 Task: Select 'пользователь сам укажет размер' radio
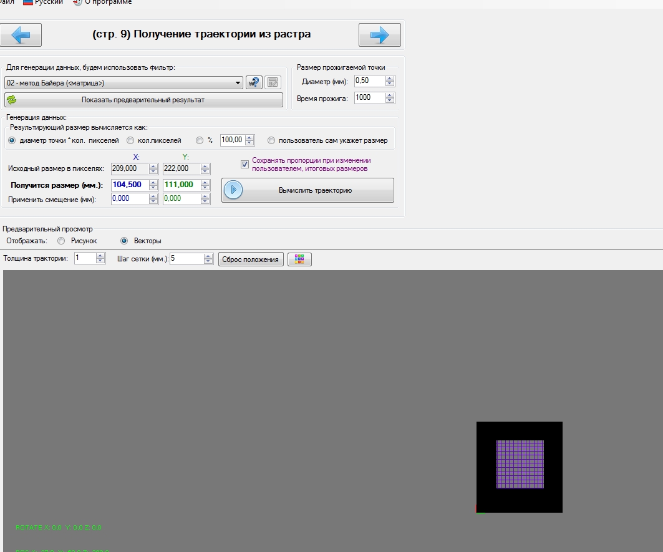[271, 140]
